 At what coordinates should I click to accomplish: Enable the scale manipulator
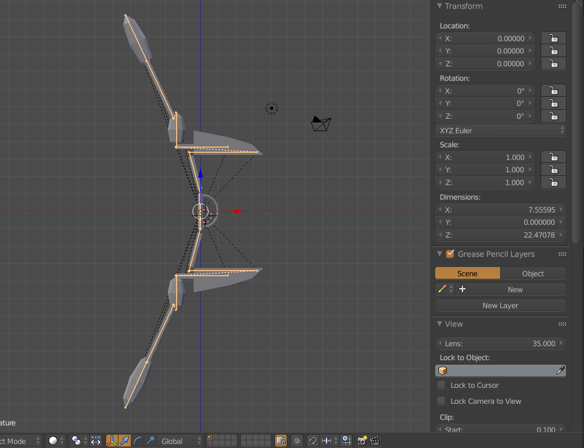(150, 441)
